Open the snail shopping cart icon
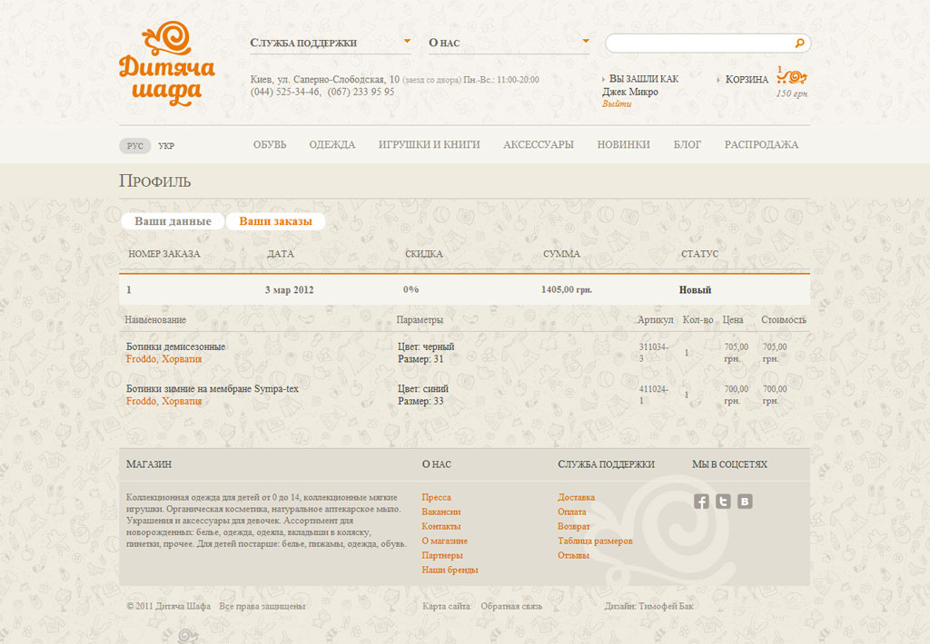The image size is (930, 644). pyautogui.click(x=792, y=76)
